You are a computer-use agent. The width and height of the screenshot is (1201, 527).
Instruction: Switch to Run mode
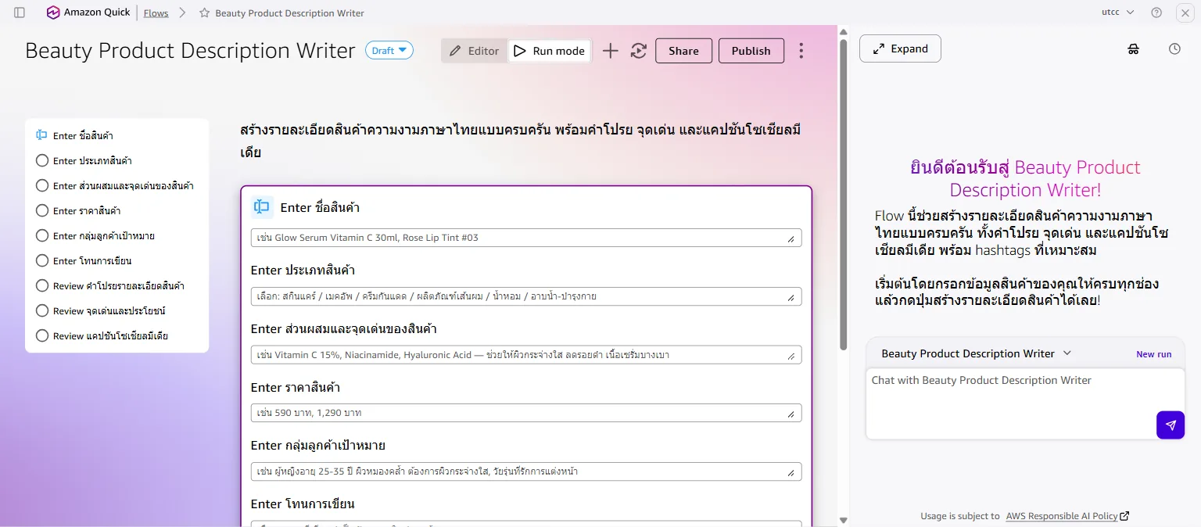click(x=549, y=51)
